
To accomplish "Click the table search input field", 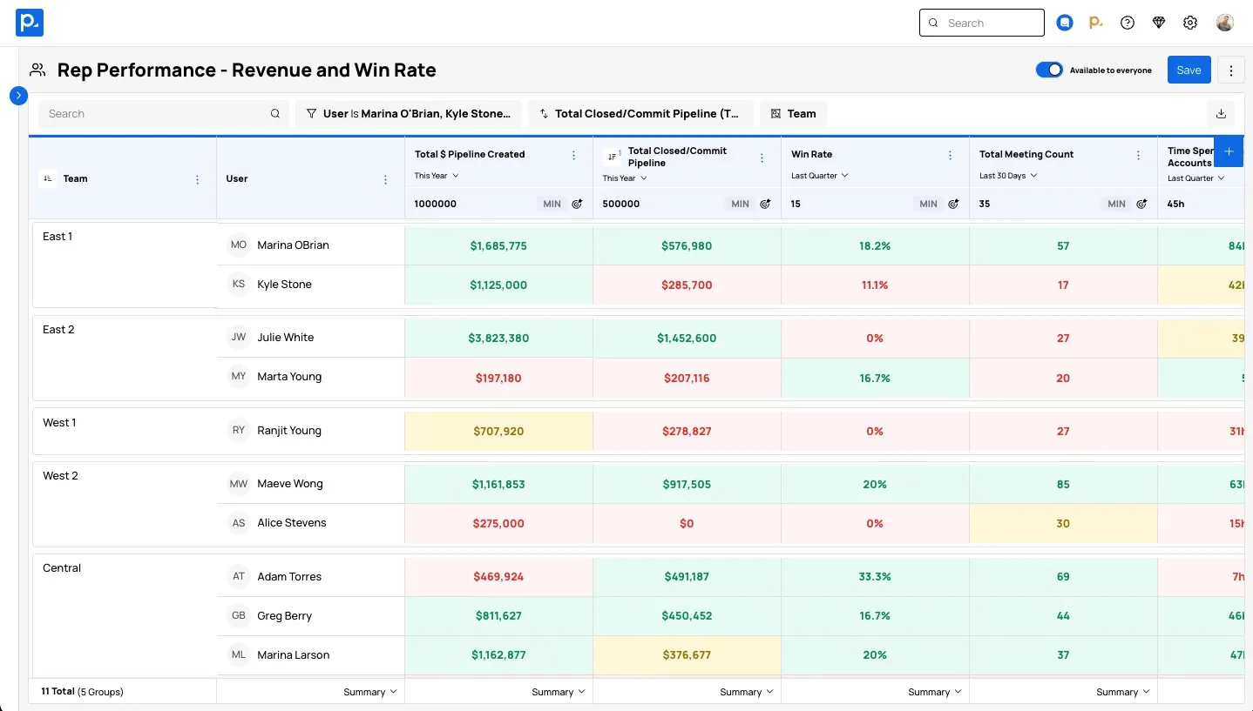I will pos(157,114).
